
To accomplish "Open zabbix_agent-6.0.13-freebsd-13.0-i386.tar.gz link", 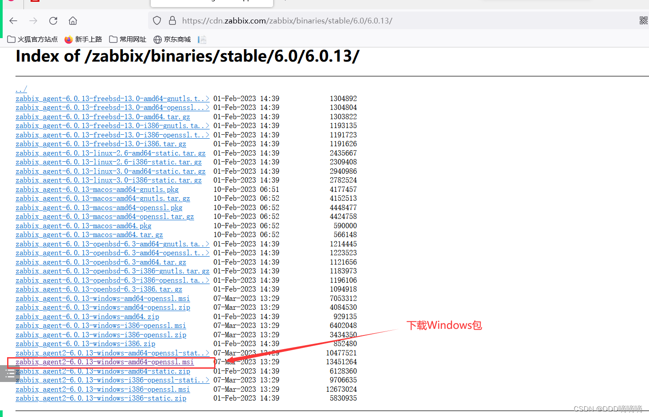I will click(x=101, y=144).
